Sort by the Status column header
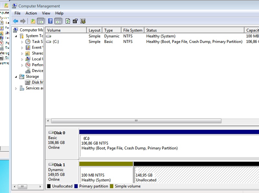 [194, 30]
